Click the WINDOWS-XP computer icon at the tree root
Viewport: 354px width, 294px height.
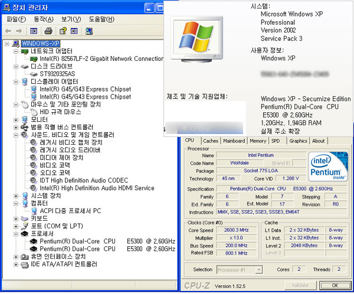(x=15, y=43)
